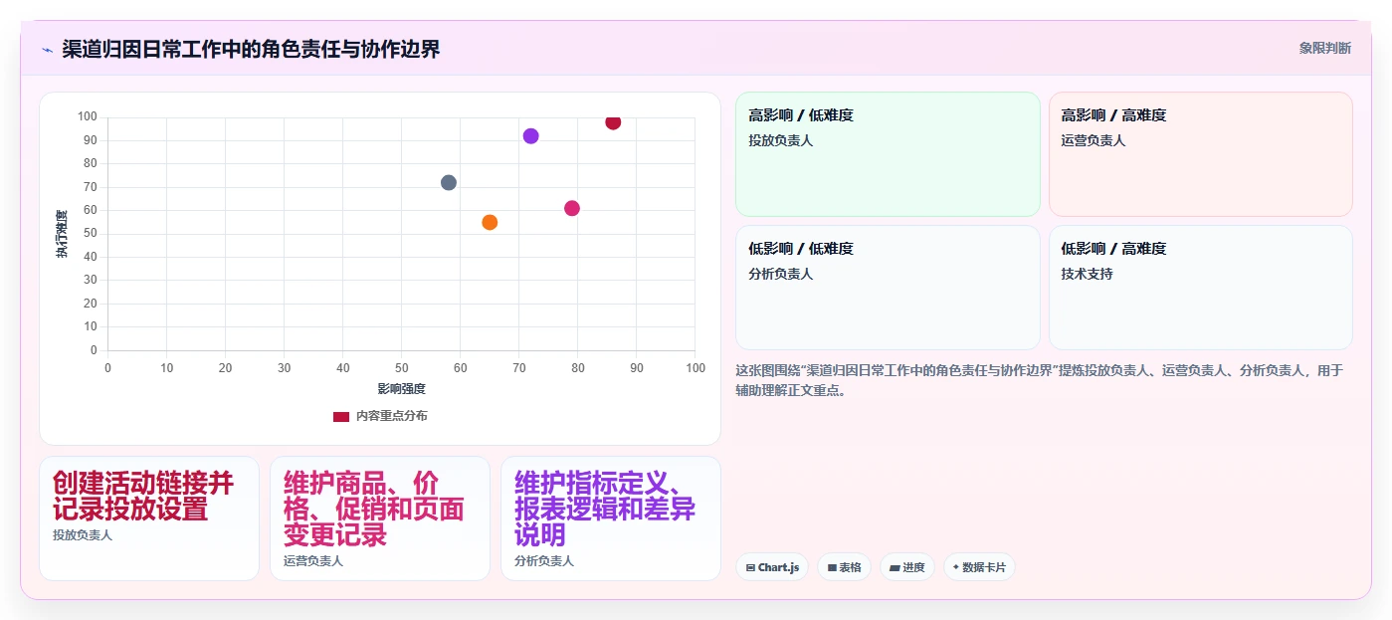Click the chart description paragraph text
The image size is (1392, 620).
[1040, 380]
